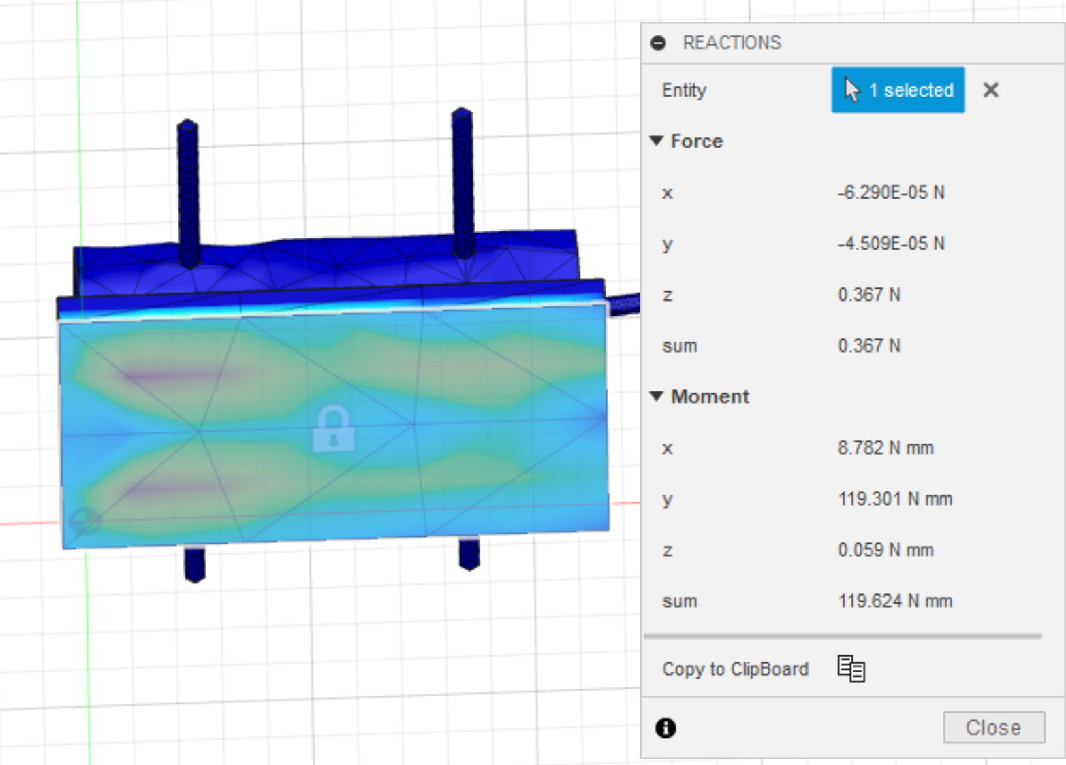The height and width of the screenshot is (765, 1066).
Task: Close the Reactions dialog
Action: pos(994,728)
